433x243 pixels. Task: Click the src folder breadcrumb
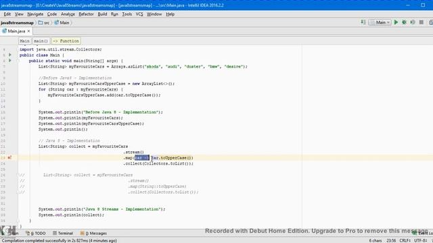[44, 22]
